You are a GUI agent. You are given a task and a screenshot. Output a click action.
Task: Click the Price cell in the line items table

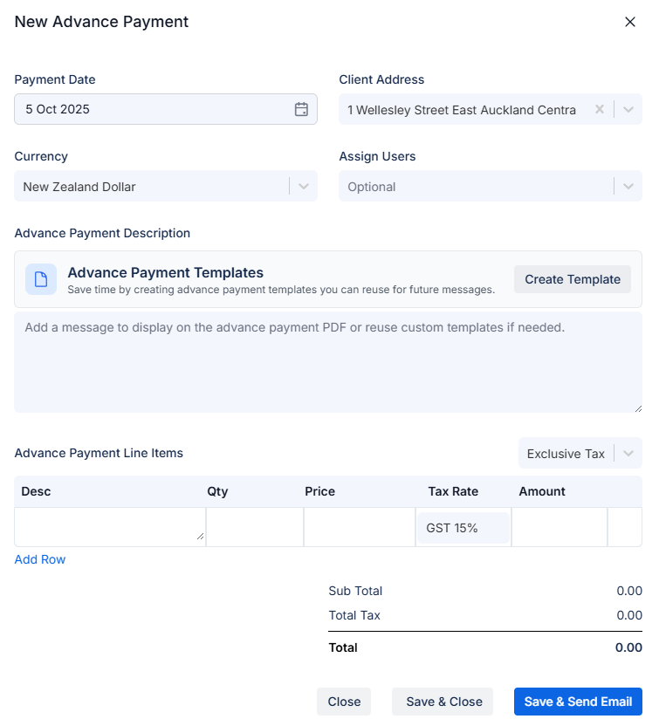[x=360, y=527]
